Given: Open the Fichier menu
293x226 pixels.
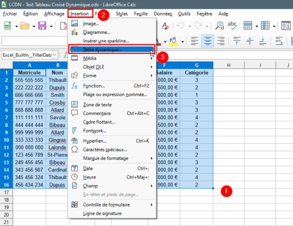Looking at the screenshot, I should tap(10, 14).
